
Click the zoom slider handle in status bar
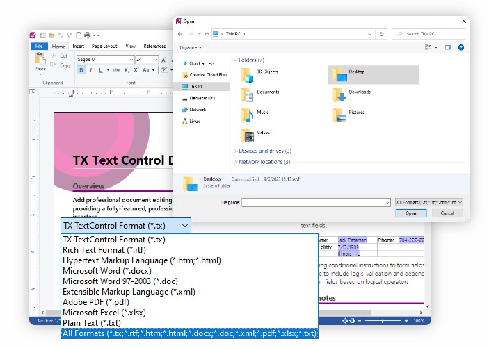coord(383,321)
